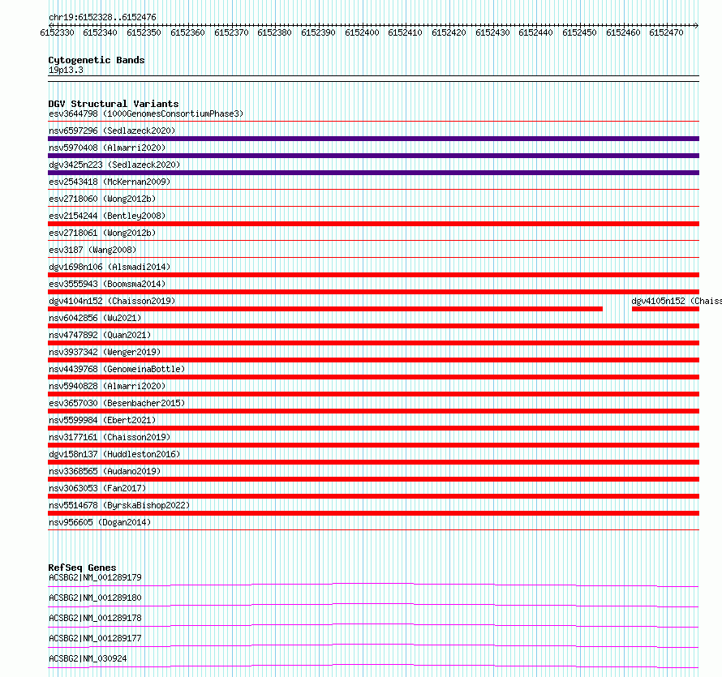Click the 19p13.3 cytogenetic band label
722x677 pixels.
click(66, 70)
